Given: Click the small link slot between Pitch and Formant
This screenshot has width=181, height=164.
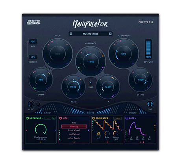Looking at the screenshot, I should pyautogui.click(x=48, y=68).
